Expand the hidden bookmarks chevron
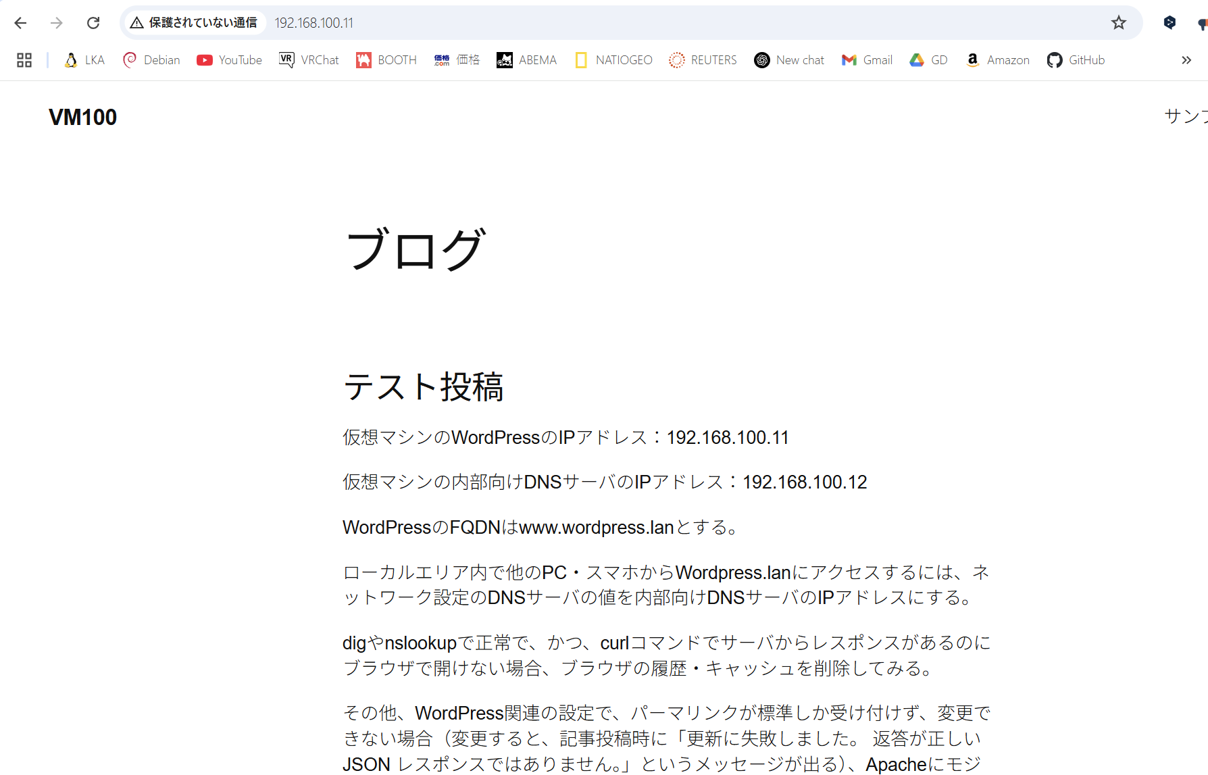The image size is (1208, 775). click(1186, 60)
